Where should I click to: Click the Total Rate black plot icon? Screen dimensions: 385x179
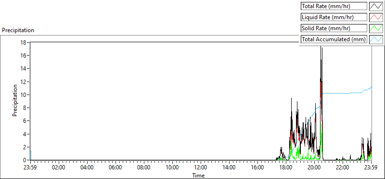coord(376,6)
